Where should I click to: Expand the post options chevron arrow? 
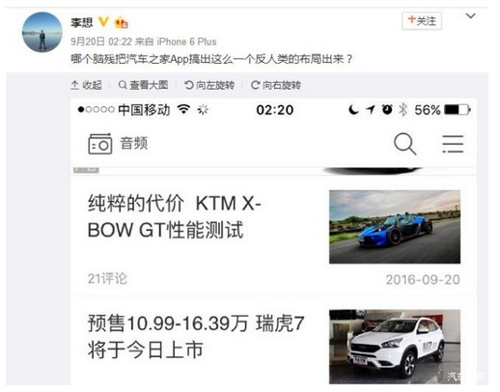point(471,15)
